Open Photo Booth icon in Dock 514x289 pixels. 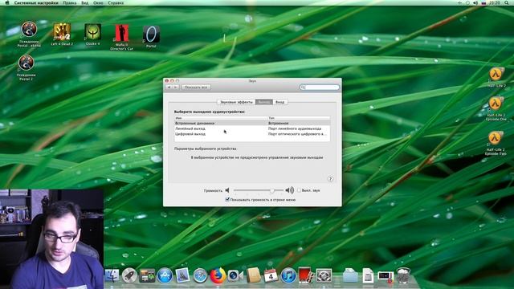306,275
